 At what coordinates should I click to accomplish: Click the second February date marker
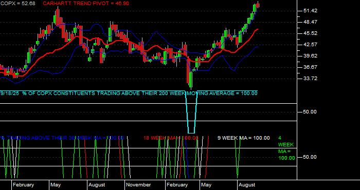[x=177, y=185]
